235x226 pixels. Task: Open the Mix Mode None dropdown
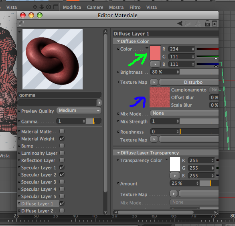(x=184, y=113)
